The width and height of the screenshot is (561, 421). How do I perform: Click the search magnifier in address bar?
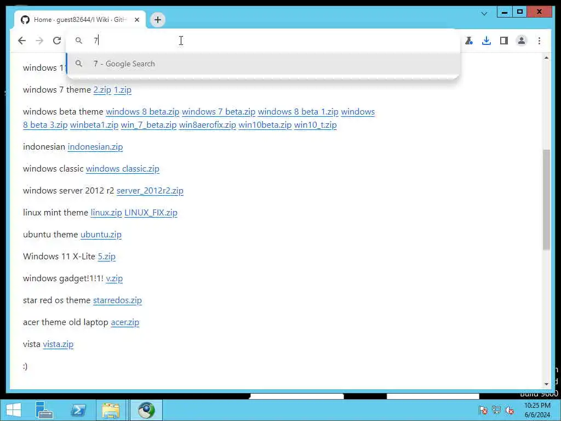(x=79, y=41)
